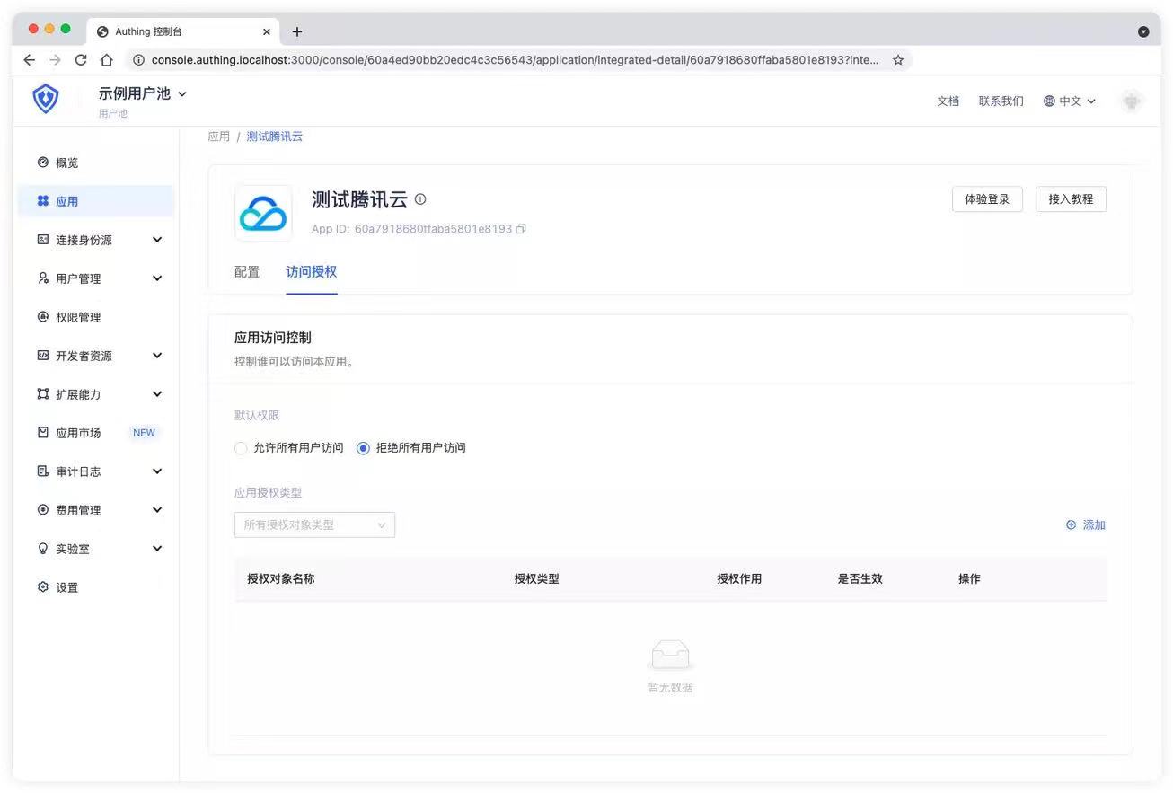Click the 接入教程 button
The height and width of the screenshot is (793, 1173).
coord(1071,199)
